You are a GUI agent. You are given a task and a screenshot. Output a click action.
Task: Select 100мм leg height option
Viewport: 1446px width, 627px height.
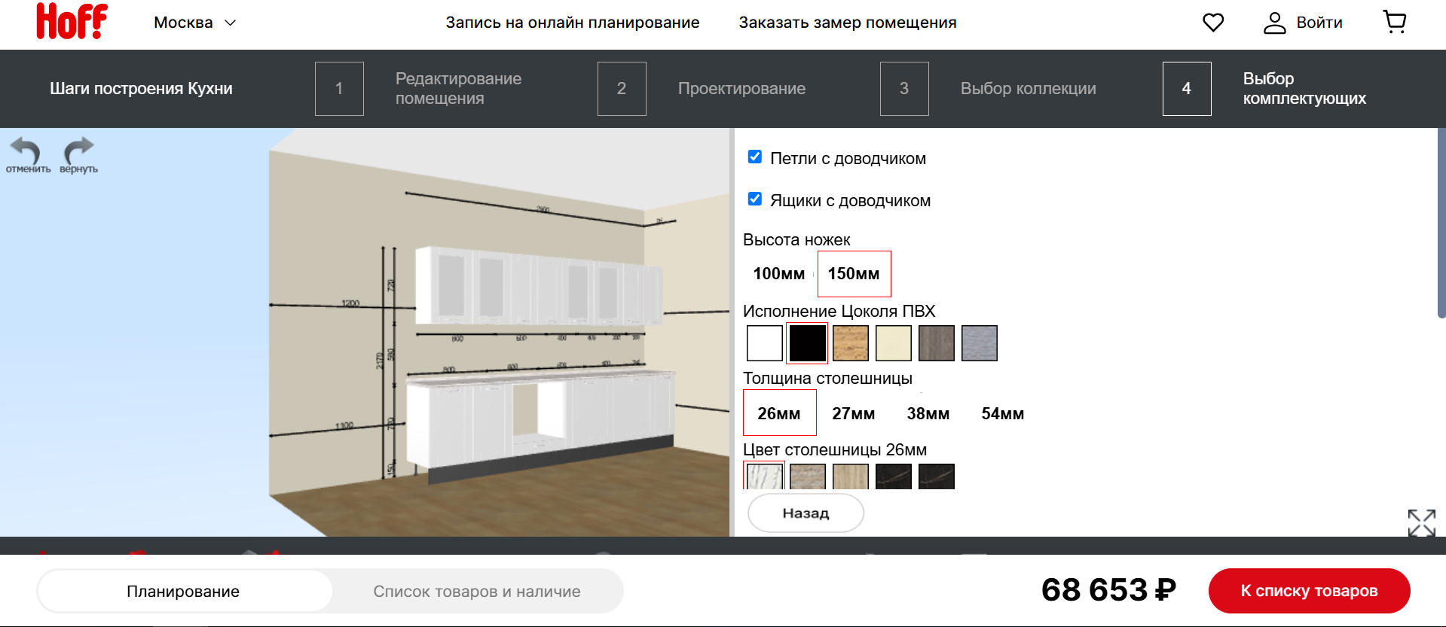(778, 274)
